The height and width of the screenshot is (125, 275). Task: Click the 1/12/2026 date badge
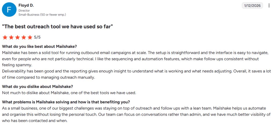(252, 6)
